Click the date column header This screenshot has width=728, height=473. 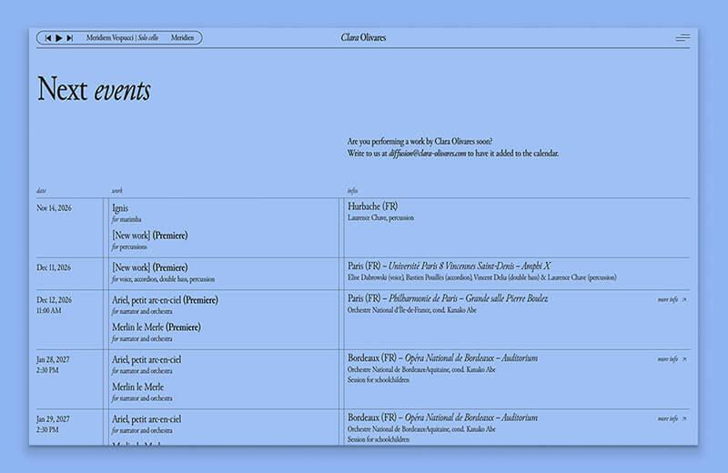pos(41,191)
